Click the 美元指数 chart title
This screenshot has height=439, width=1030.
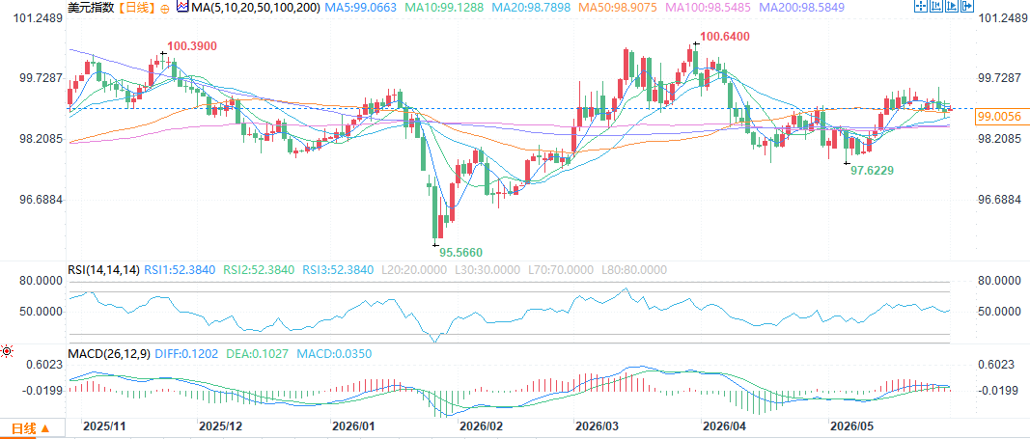(x=92, y=8)
